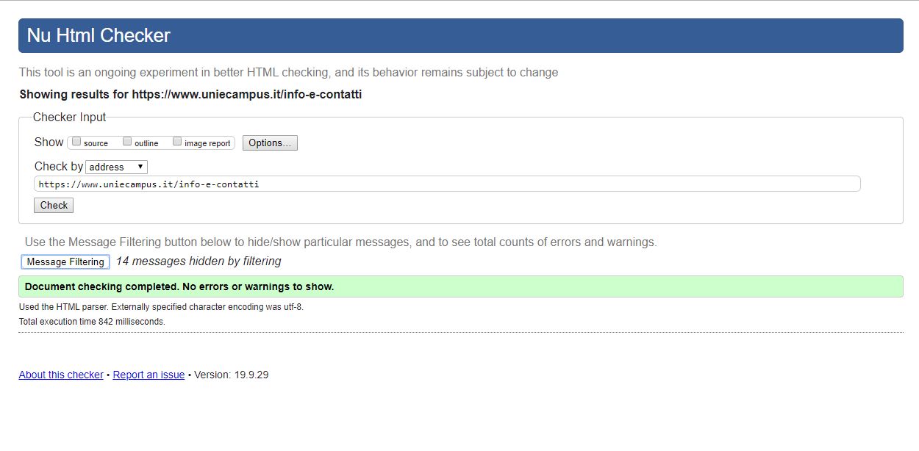Open the Report an issue link
The height and width of the screenshot is (451, 919).
coord(149,375)
